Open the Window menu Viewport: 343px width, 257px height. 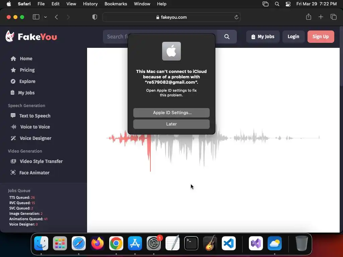pyautogui.click(x=142, y=4)
